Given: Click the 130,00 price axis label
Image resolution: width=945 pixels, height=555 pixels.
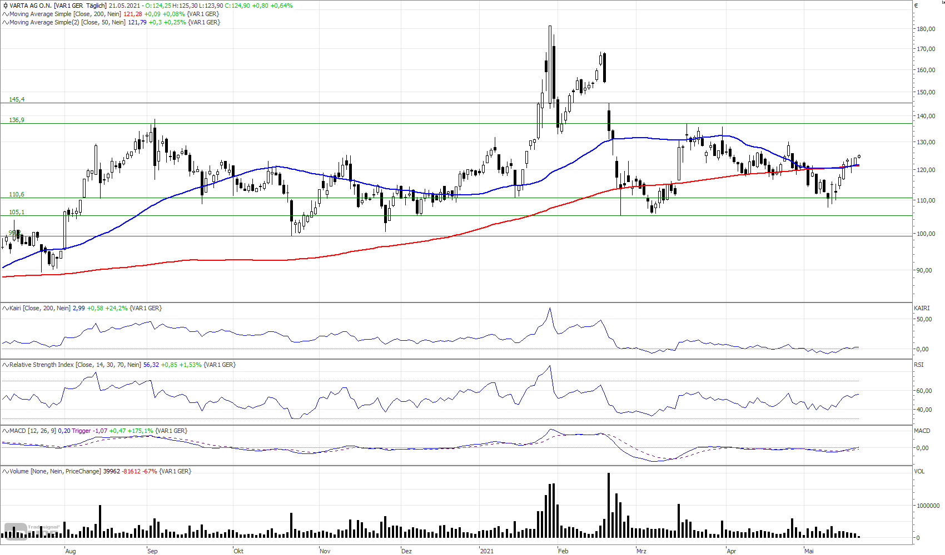Looking at the screenshot, I should click(x=926, y=142).
